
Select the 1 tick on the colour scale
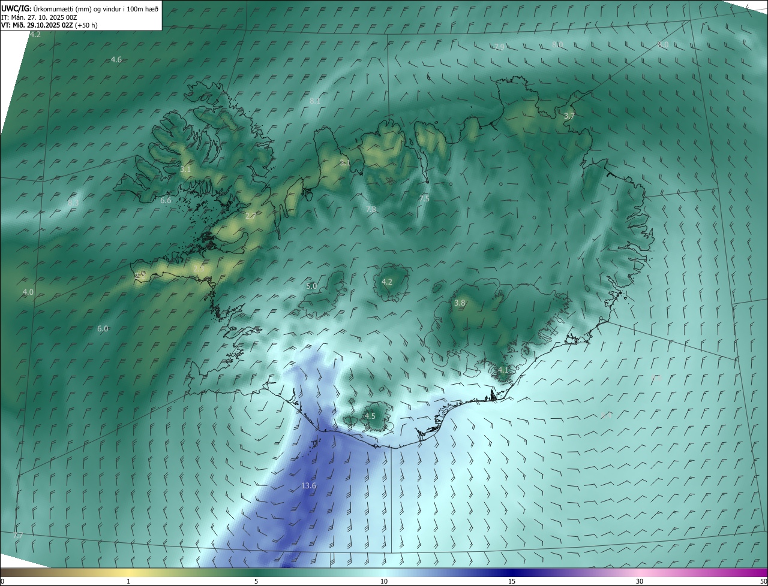pyautogui.click(x=128, y=581)
